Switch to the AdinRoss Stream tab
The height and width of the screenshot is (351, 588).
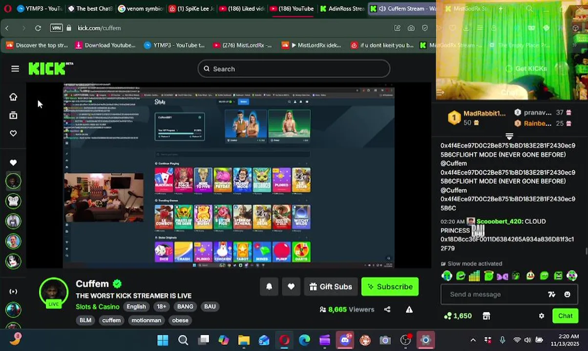342,9
